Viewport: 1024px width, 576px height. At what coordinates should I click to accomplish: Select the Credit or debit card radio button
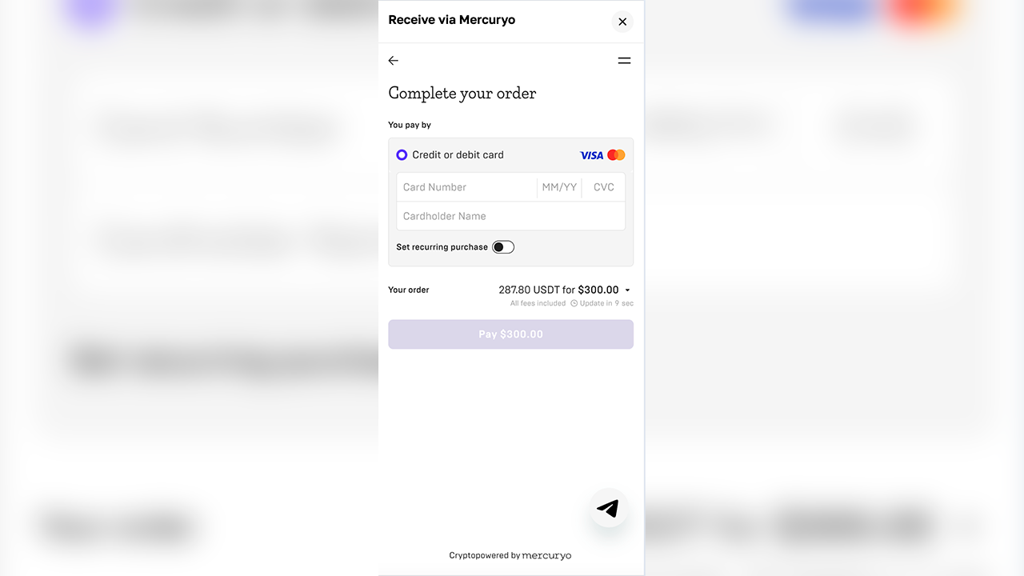coord(402,155)
